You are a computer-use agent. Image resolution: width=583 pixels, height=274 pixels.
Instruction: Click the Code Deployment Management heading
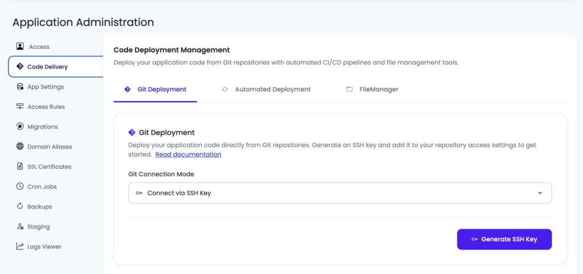pyautogui.click(x=172, y=50)
